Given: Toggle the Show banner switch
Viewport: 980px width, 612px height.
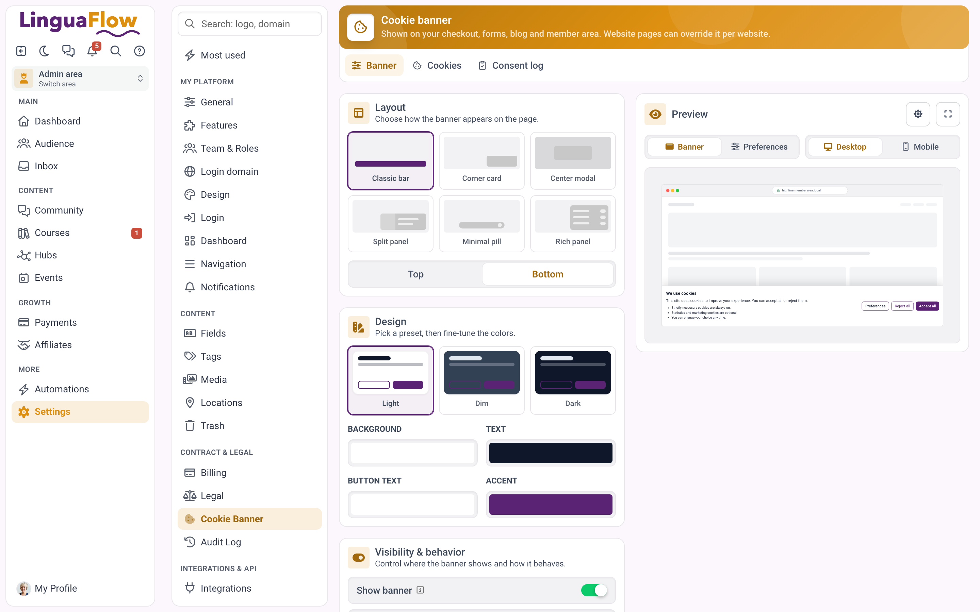Looking at the screenshot, I should (x=594, y=590).
